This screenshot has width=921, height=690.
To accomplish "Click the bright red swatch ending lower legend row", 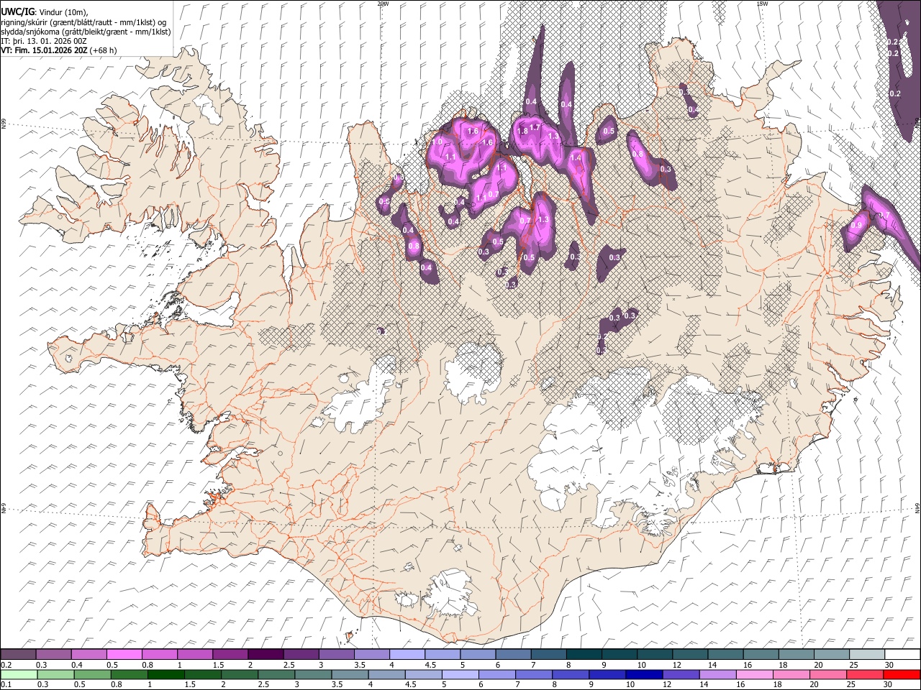I will 902,674.
